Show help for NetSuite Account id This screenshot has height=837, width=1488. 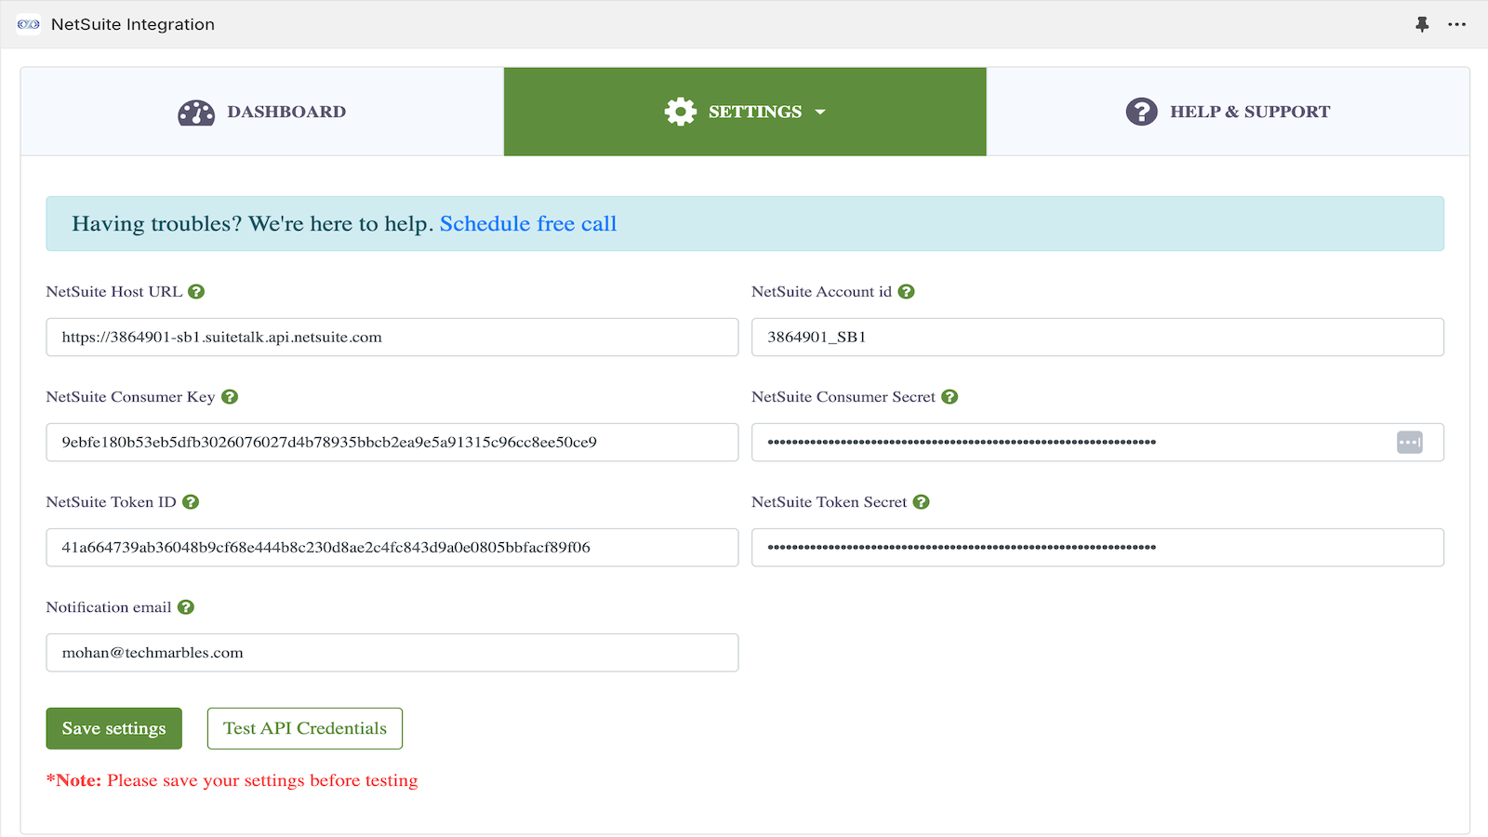pos(907,292)
